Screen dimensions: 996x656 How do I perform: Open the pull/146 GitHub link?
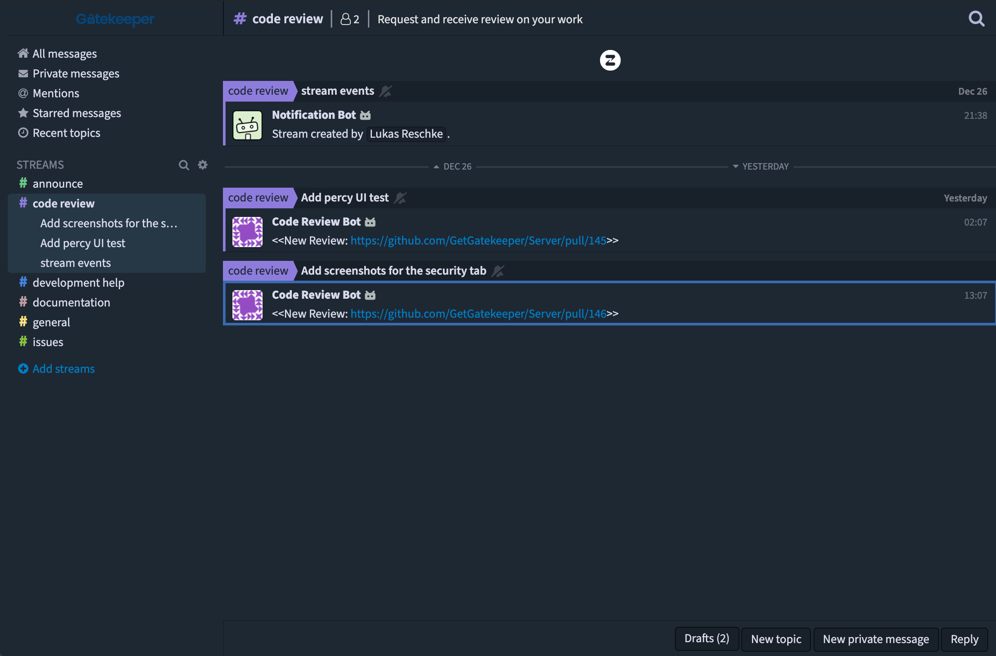point(478,314)
